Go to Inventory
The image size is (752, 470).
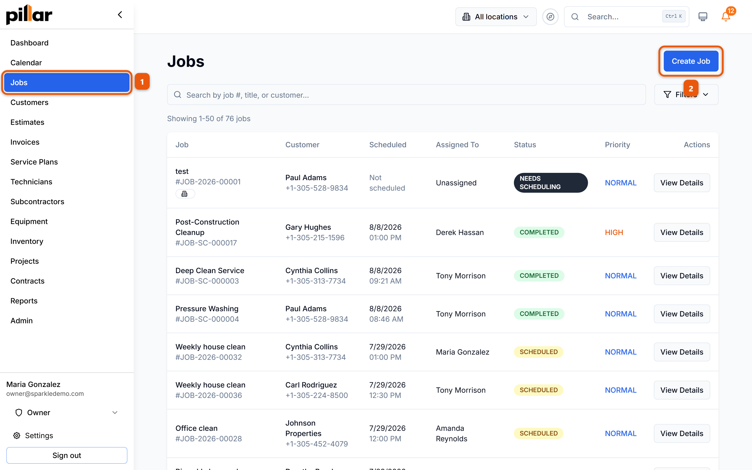(x=27, y=241)
